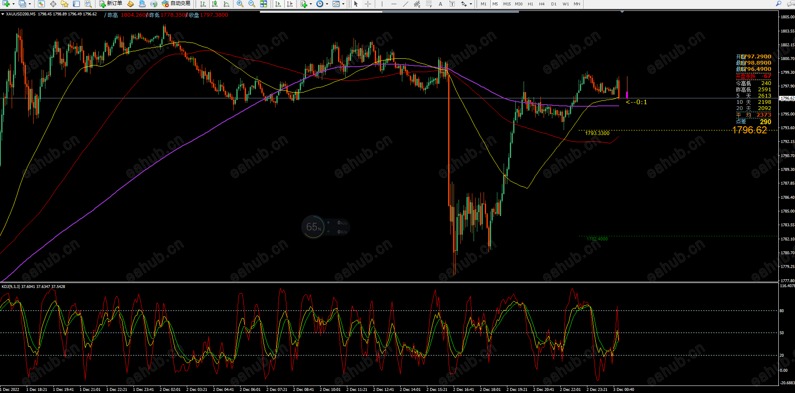Click the XAUUSD200,M5 chart title
This screenshot has height=393, width=795.
21,14
